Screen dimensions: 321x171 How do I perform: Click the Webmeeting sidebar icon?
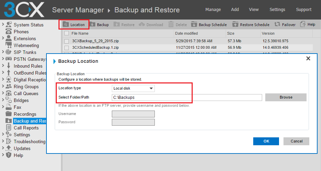pos(9,45)
